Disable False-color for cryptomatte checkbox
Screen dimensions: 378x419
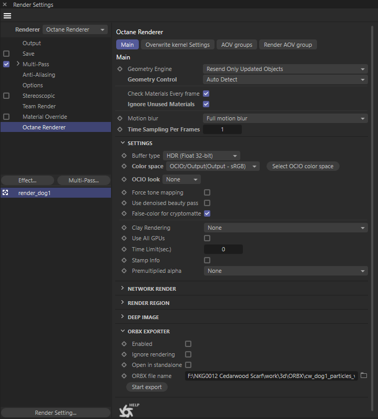click(x=207, y=213)
